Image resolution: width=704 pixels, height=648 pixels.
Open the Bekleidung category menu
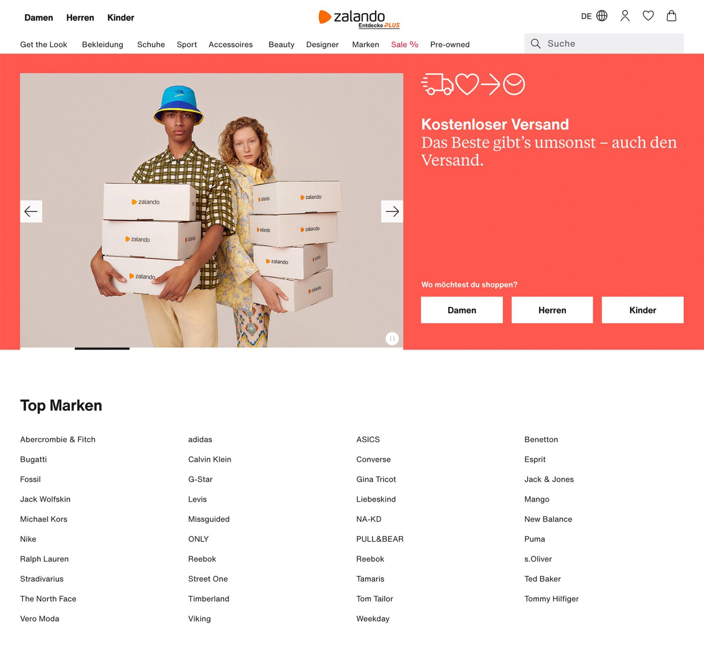pos(102,44)
